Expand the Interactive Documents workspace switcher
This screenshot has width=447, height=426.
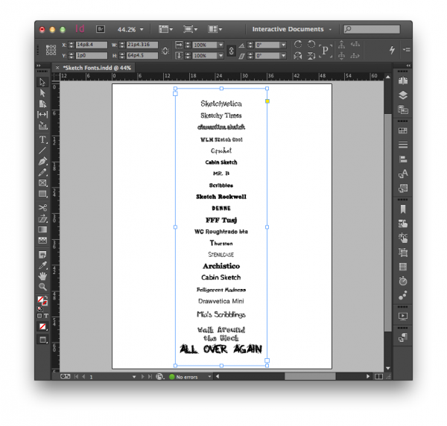(292, 29)
